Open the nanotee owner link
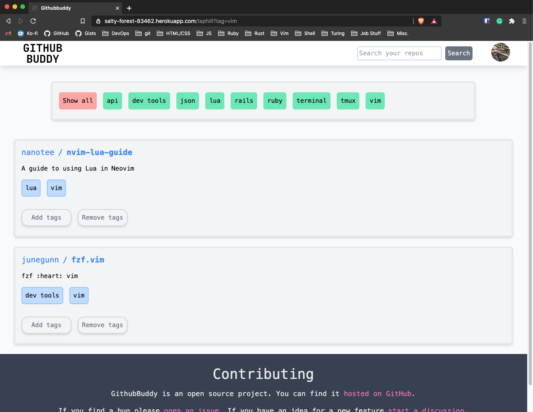The height and width of the screenshot is (412, 533). (x=38, y=152)
